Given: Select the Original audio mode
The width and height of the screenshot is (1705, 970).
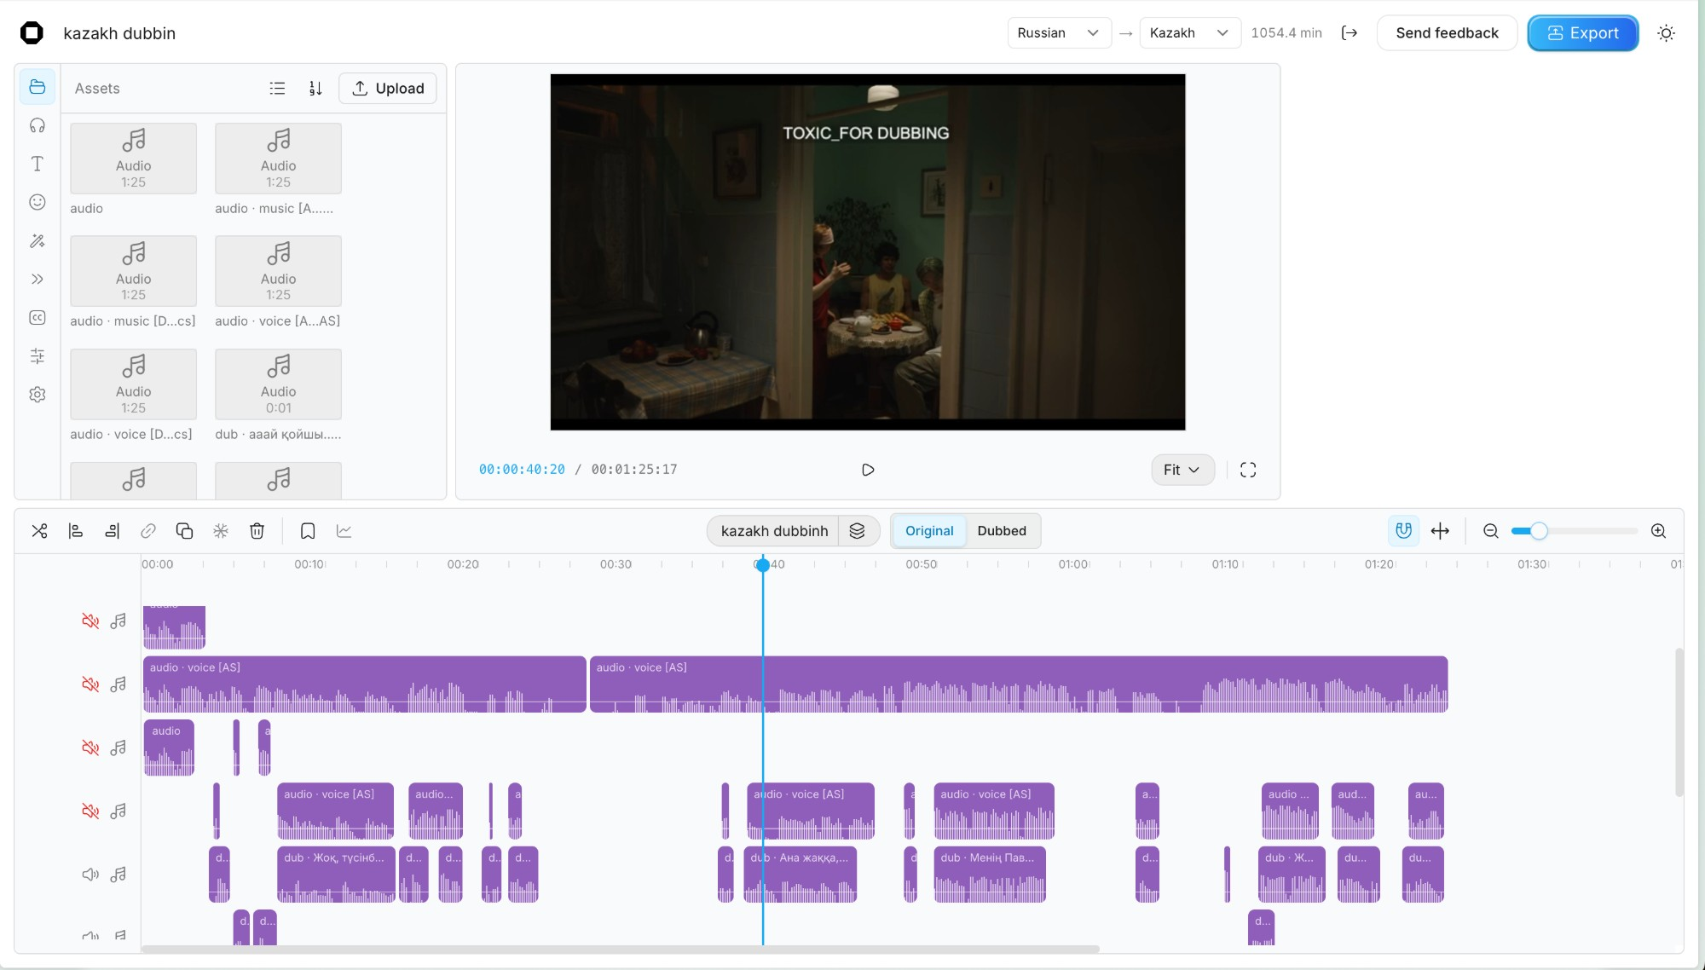Looking at the screenshot, I should point(929,531).
